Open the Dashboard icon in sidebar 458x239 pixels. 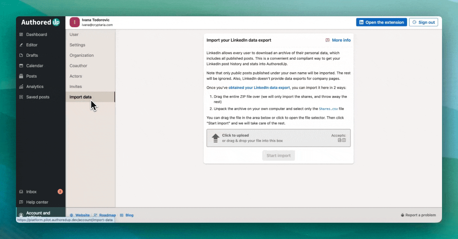(x=21, y=35)
